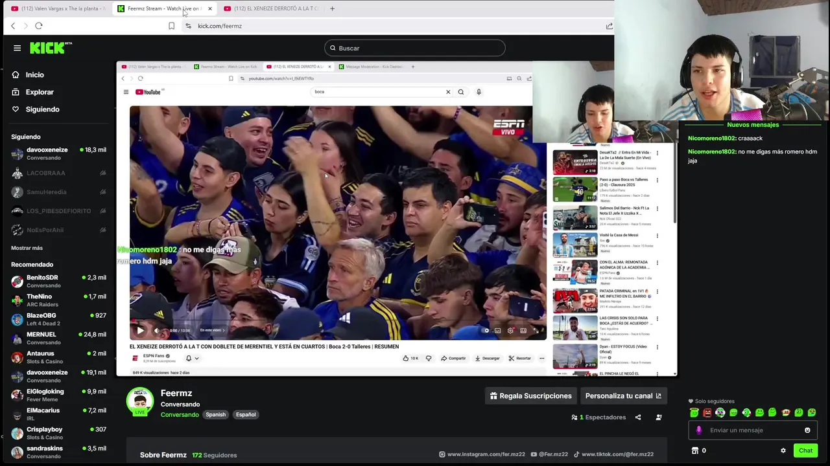Screen dimensions: 830x466
Task: Open the ESPN Fans notification bell dropdown
Action: (192, 358)
